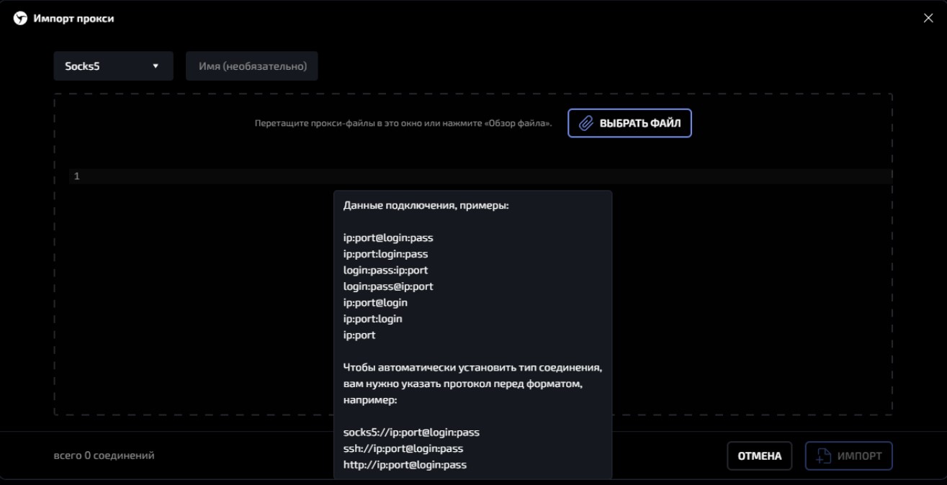The image size is (947, 485).
Task: Click the ip:port@login:pass example line
Action: 388,237
